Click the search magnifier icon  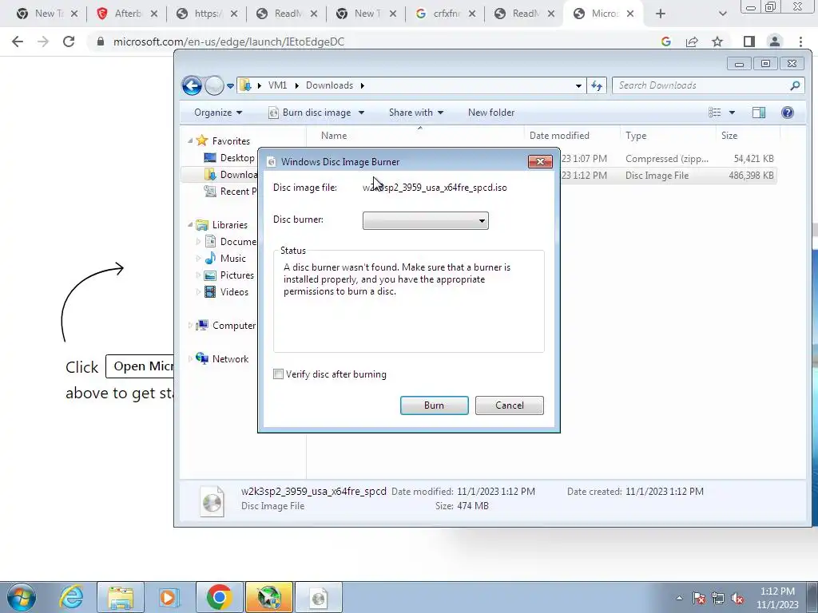(795, 85)
